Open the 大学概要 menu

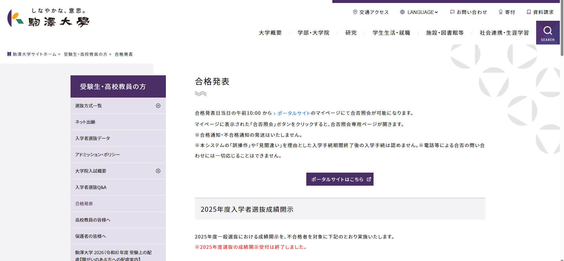tap(270, 33)
